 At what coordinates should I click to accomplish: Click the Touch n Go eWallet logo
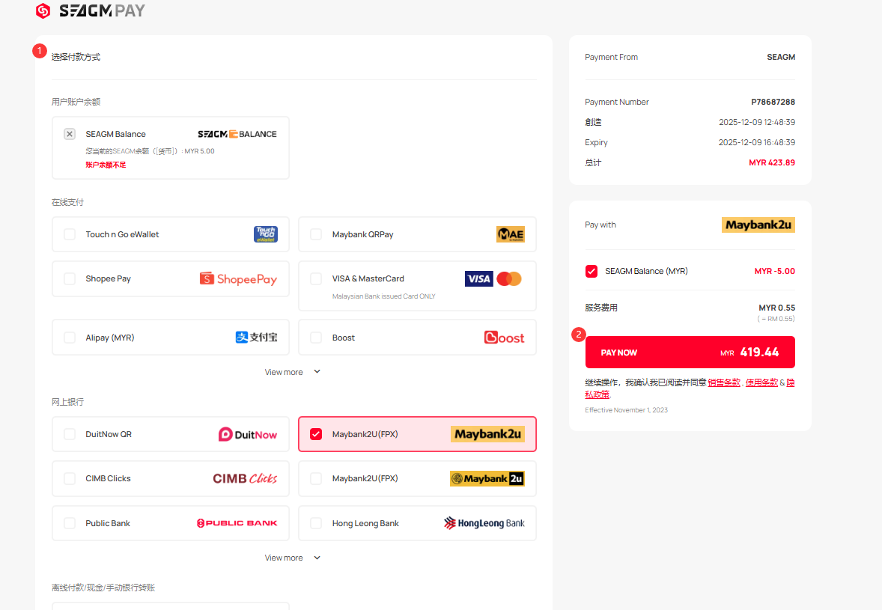click(265, 234)
